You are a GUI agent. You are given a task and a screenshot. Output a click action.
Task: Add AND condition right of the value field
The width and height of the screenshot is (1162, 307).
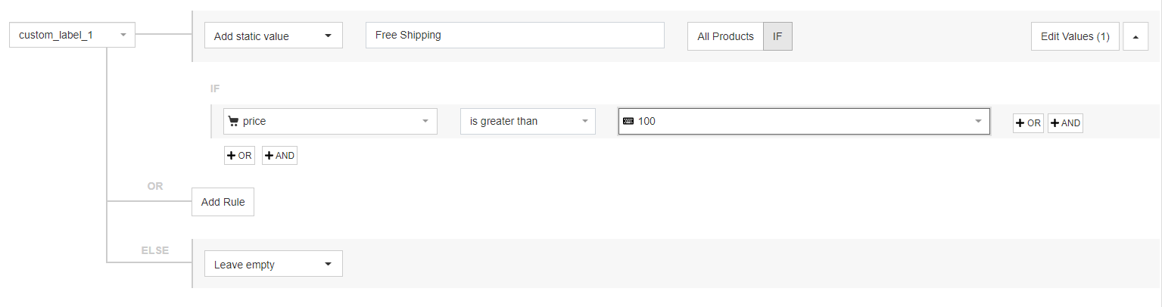pyautogui.click(x=1065, y=123)
